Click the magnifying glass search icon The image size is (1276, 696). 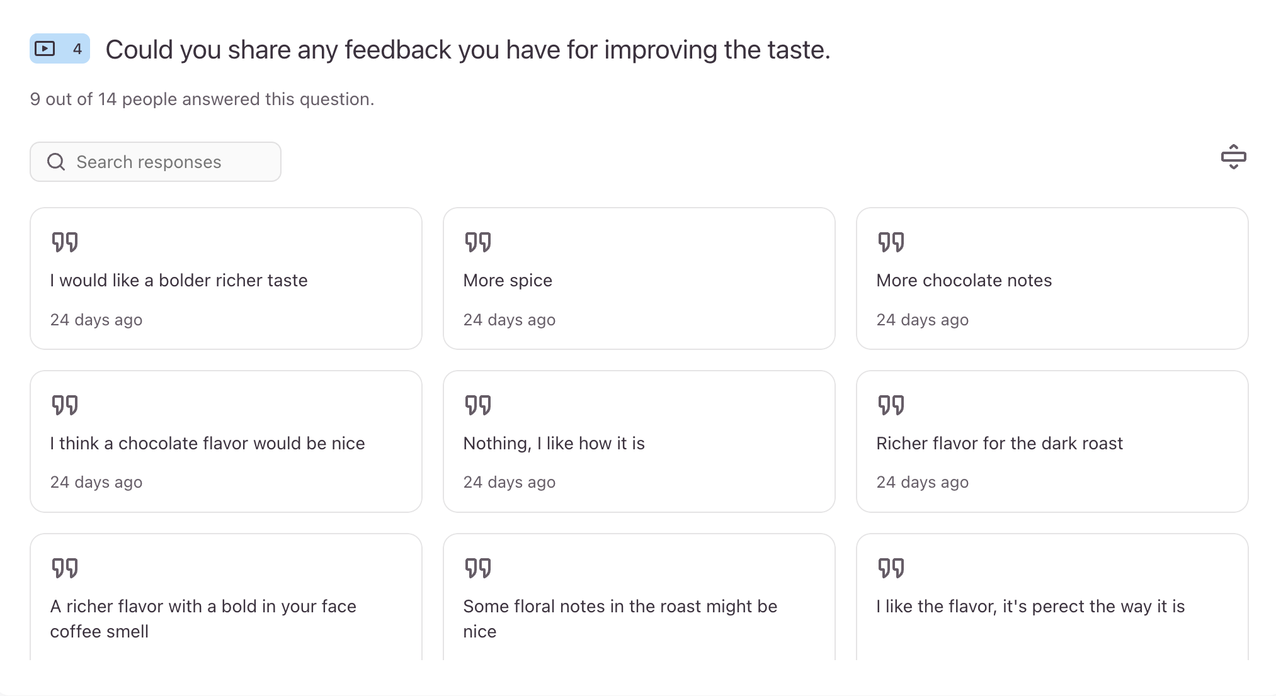point(56,162)
